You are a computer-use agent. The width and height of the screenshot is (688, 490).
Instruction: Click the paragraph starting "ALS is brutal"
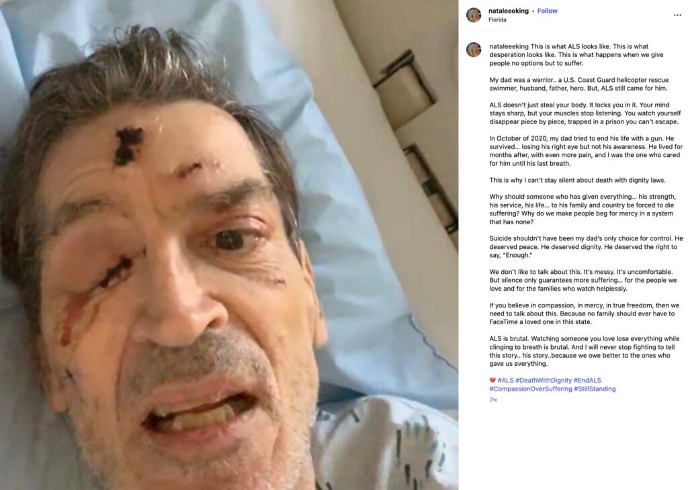point(584,351)
